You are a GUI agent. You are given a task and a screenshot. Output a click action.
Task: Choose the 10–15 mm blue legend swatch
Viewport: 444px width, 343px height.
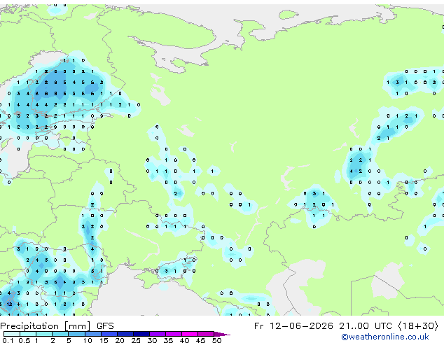[x=93, y=334]
